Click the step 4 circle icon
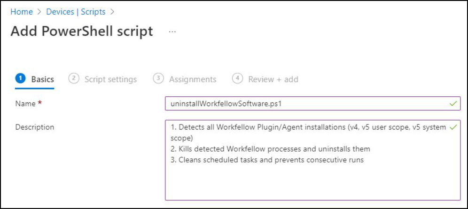This screenshot has width=468, height=209. 237,78
